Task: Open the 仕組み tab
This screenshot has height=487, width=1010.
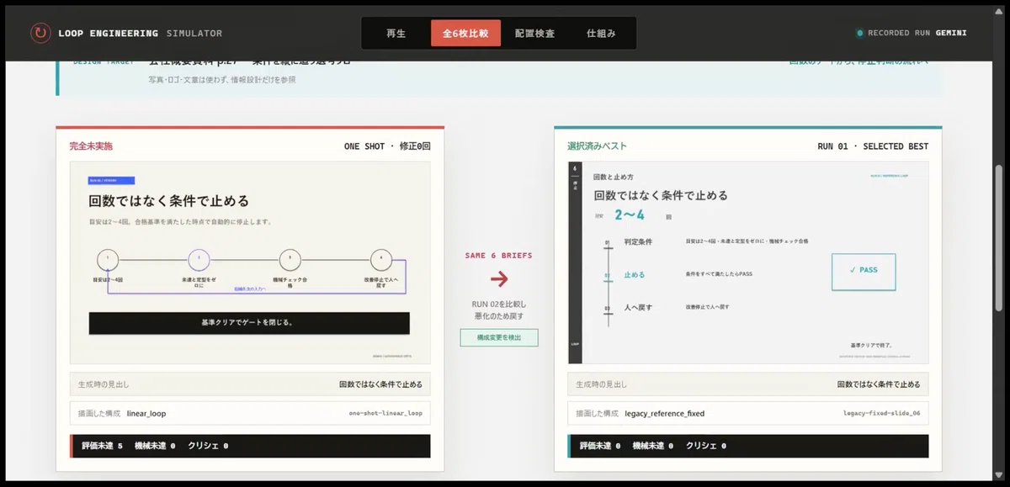Action: pos(601,33)
